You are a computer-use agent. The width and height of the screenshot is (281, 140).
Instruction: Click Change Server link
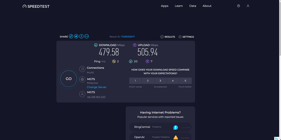tap(96, 87)
